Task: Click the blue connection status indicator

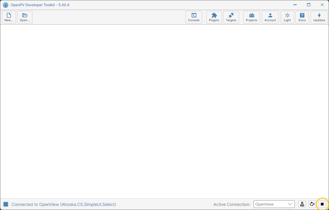Action: point(6,204)
